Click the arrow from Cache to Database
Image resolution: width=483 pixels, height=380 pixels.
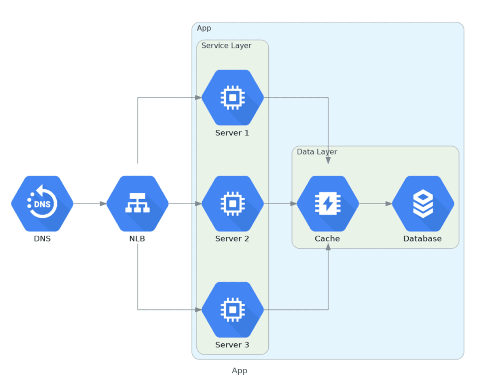376,204
